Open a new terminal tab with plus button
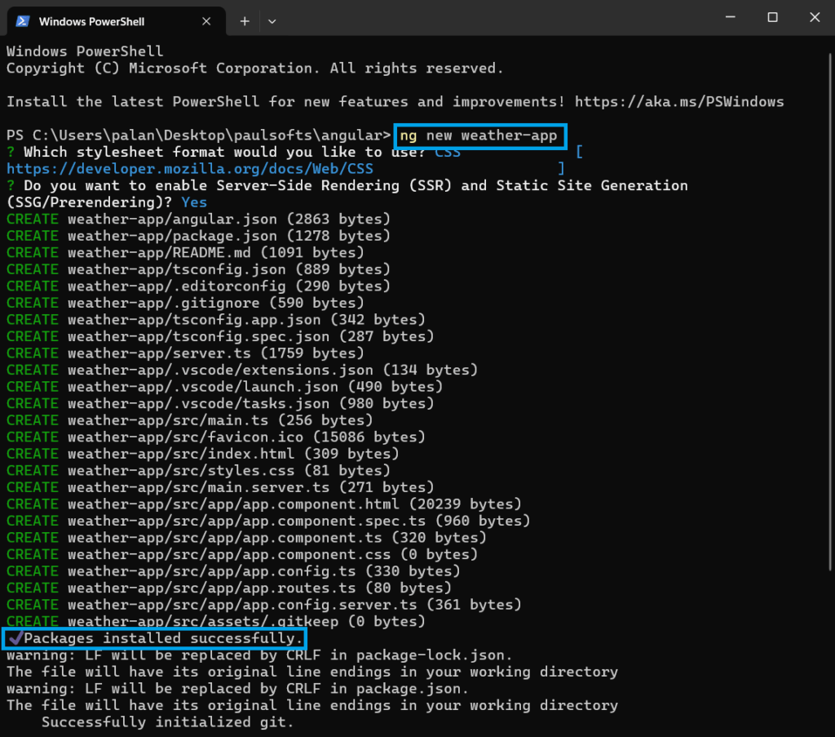Image resolution: width=835 pixels, height=737 pixels. (x=245, y=21)
